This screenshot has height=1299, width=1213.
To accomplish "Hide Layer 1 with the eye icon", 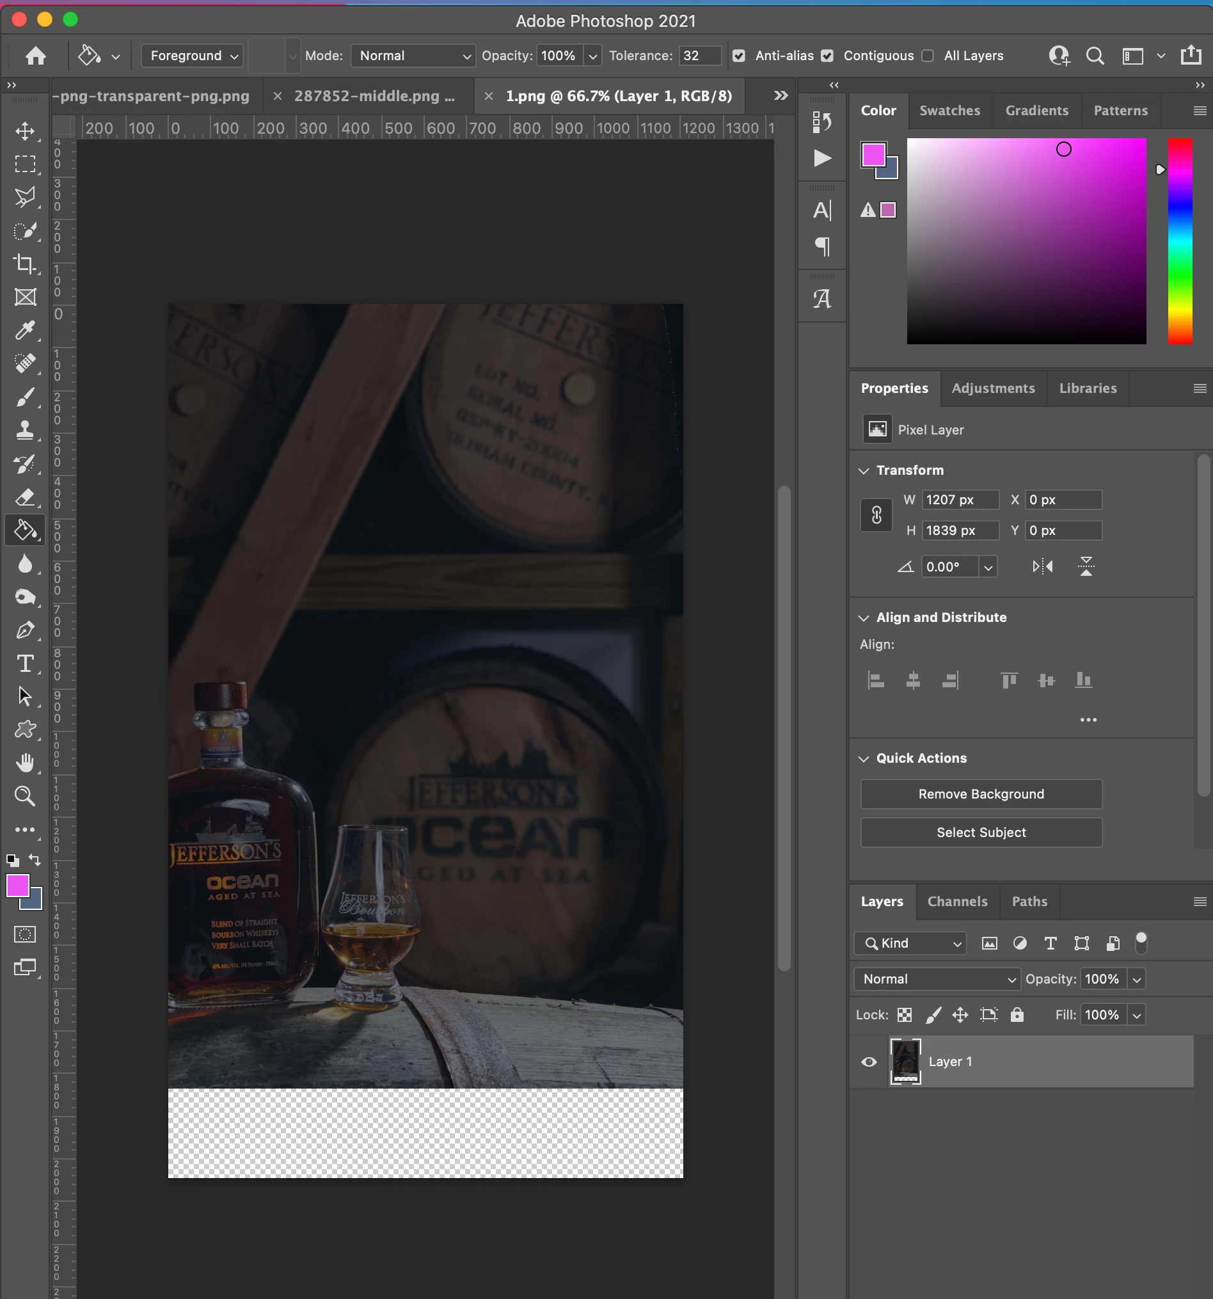I will pos(869,1062).
